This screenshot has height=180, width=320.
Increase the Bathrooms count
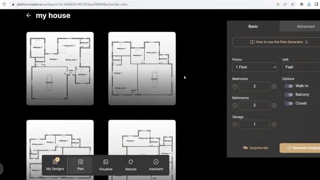click(x=274, y=105)
